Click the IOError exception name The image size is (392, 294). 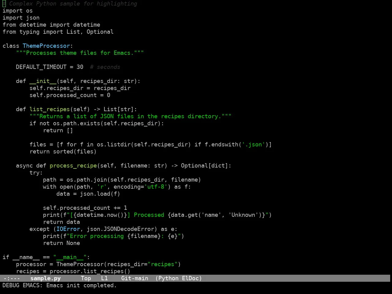[x=68, y=229]
